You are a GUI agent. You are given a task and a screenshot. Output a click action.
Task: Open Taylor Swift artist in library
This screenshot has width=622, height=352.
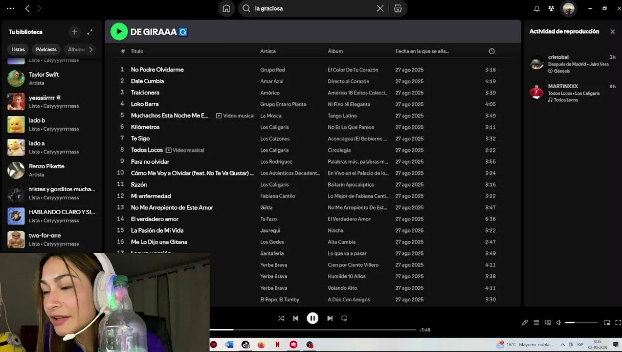click(x=52, y=78)
